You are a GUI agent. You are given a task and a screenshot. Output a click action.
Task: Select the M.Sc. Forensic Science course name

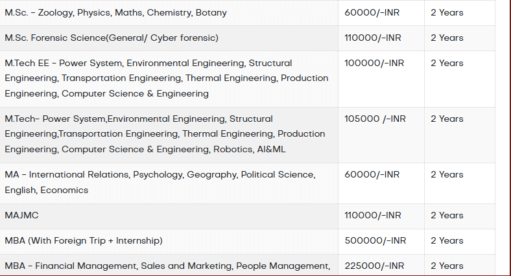(x=112, y=38)
